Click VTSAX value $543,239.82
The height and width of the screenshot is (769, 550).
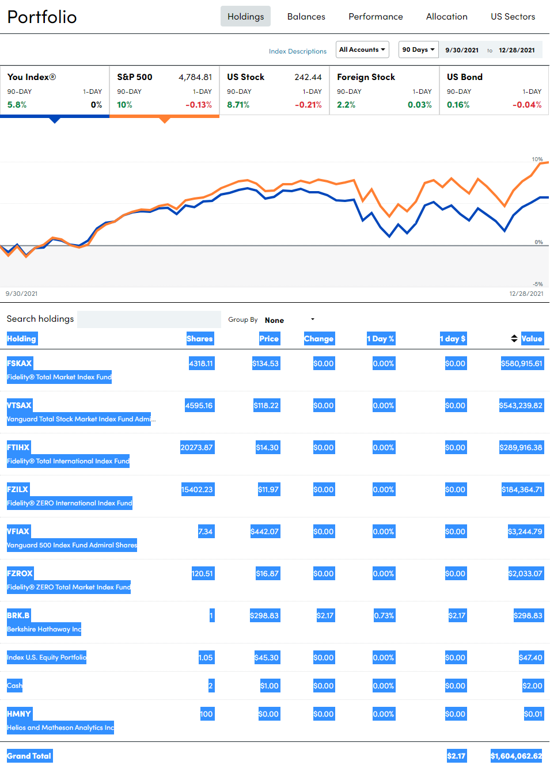point(521,406)
